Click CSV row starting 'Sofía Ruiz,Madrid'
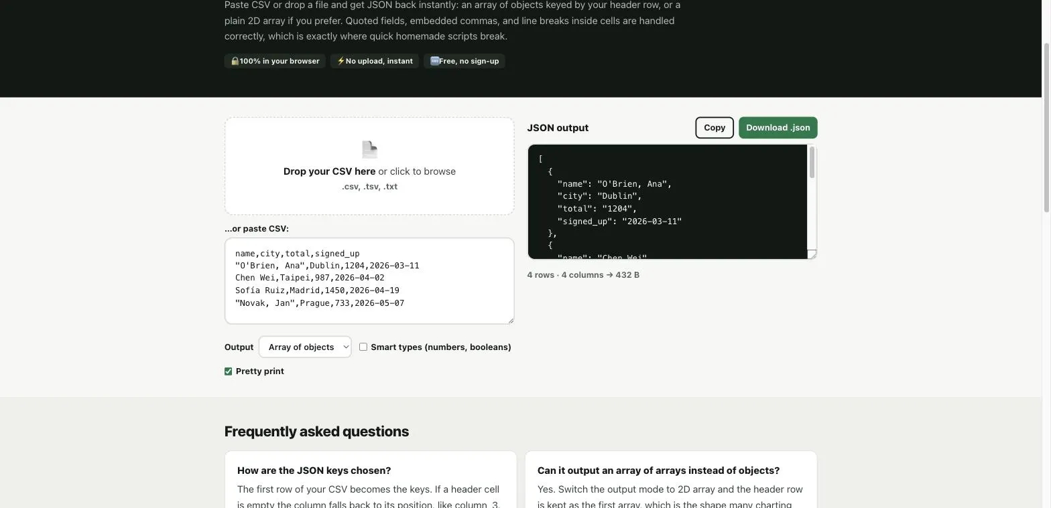Viewport: 1051px width, 508px height. point(317,290)
